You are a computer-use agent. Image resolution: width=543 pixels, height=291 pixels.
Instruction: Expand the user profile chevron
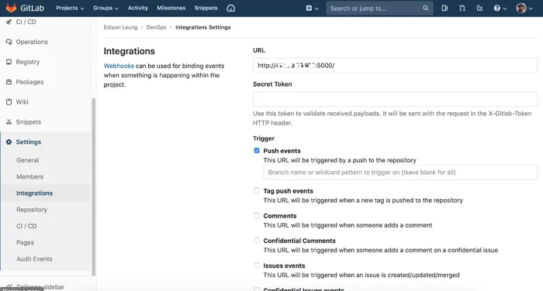(531, 9)
